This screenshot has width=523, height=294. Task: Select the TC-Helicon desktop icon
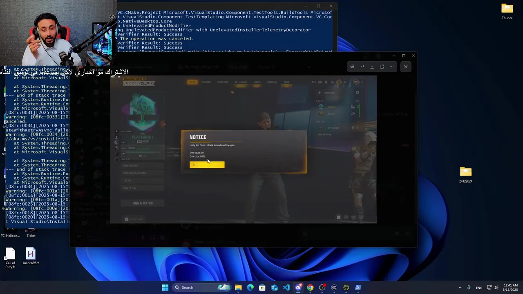point(10,233)
